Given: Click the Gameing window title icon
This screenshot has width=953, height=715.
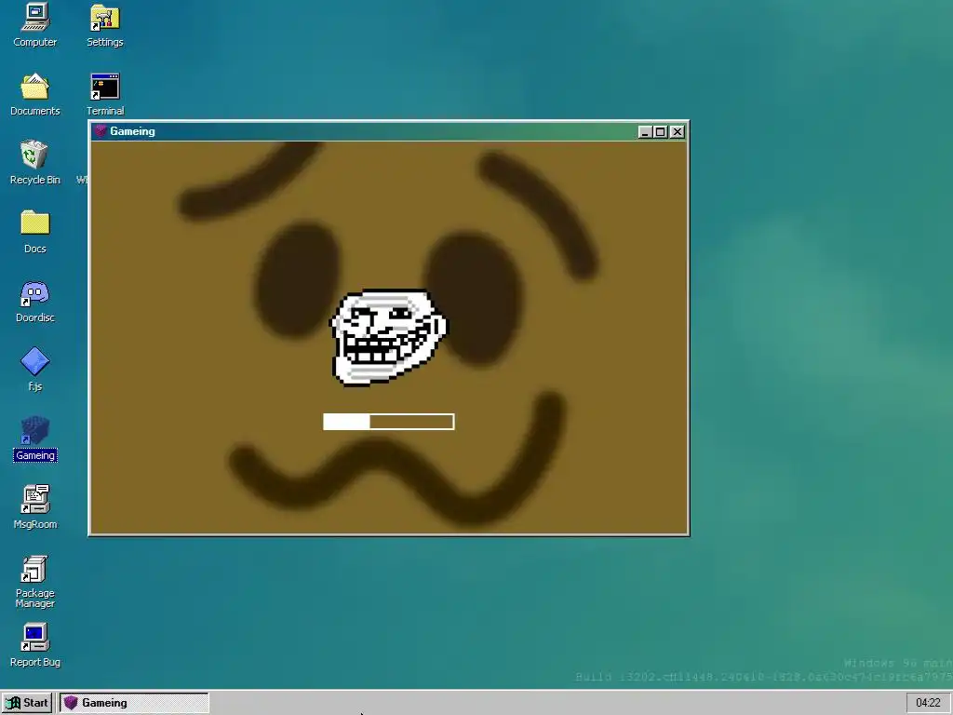Looking at the screenshot, I should [x=101, y=131].
